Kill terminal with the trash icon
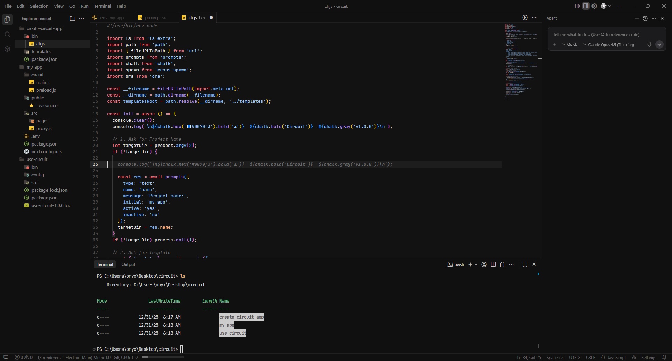The height and width of the screenshot is (361, 672). point(502,264)
